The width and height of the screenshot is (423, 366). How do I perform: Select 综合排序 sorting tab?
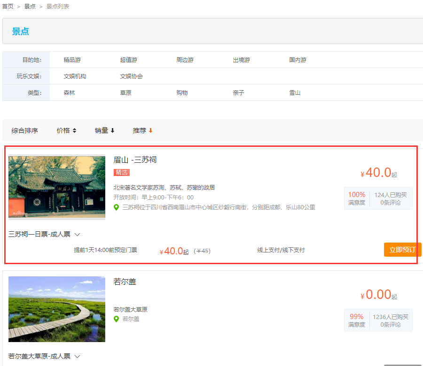pos(24,130)
